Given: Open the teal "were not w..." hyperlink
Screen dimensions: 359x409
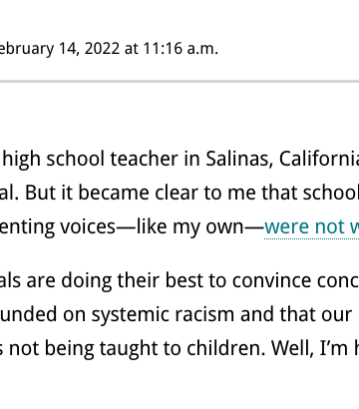Looking at the screenshot, I should 311,227.
